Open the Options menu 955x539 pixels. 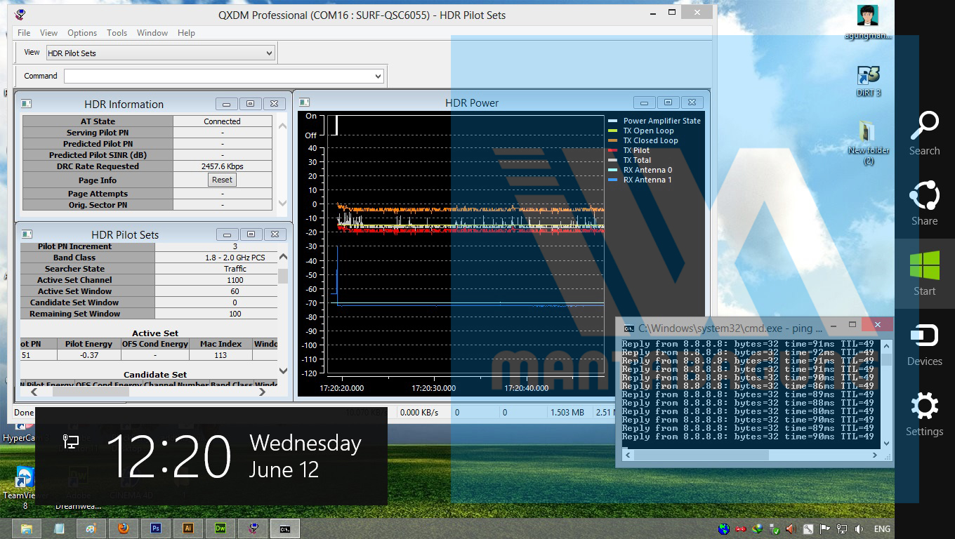coord(82,33)
